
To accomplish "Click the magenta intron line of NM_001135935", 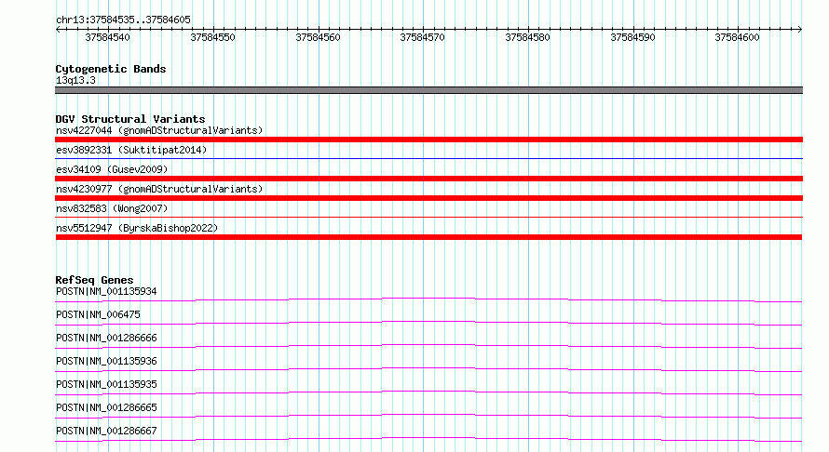I will tap(428, 392).
